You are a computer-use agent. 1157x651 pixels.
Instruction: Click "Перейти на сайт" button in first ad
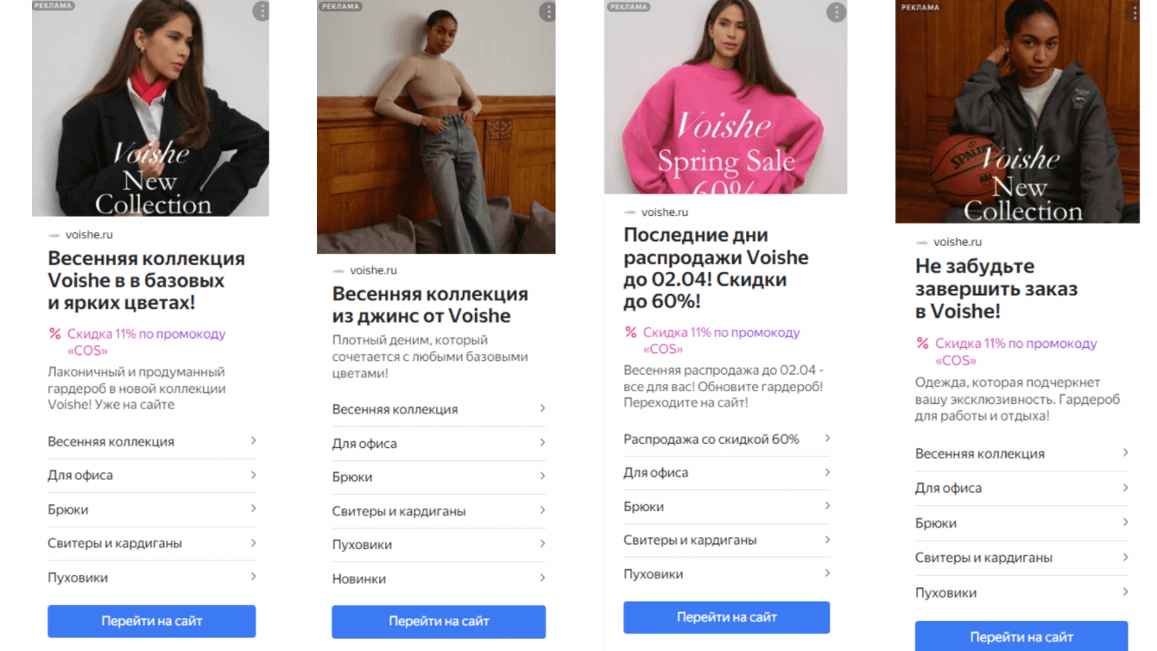point(152,621)
